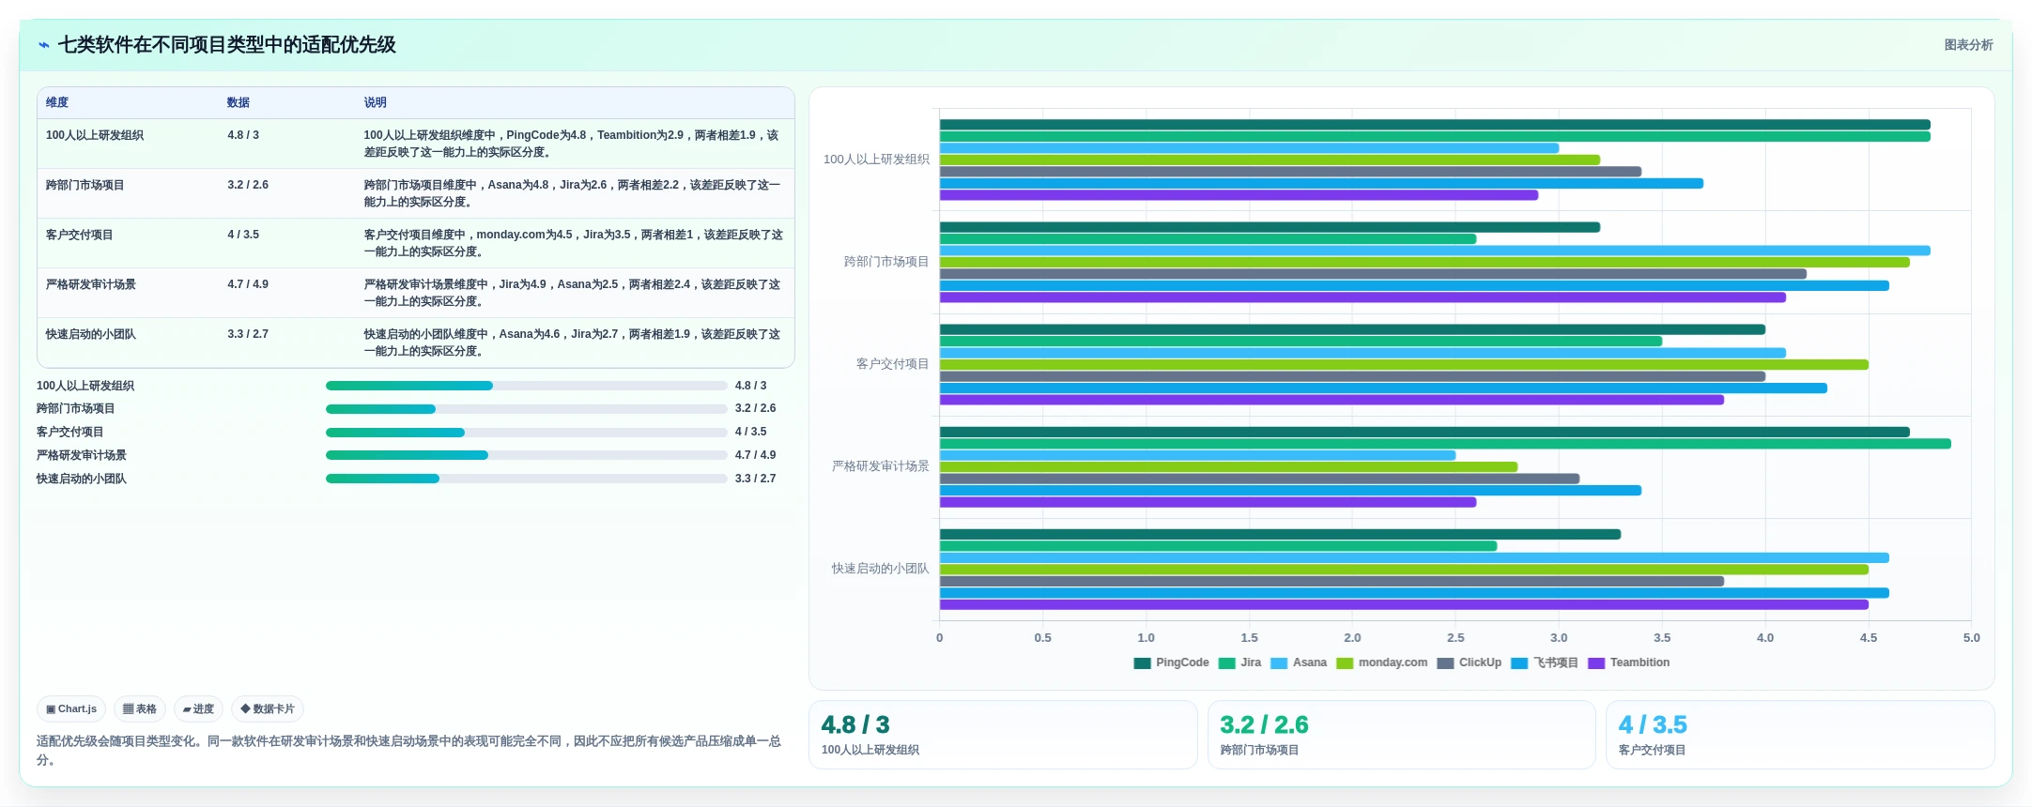Screen dimensions: 2032x807
Task: Open the 图表分析 label in the header
Action: click(x=1968, y=45)
